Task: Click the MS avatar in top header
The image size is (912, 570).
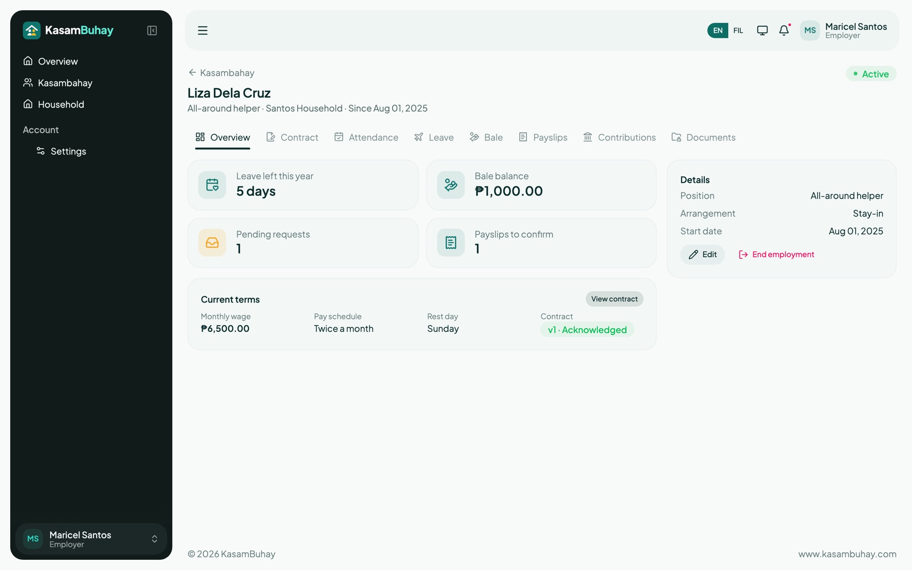Action: (x=810, y=30)
